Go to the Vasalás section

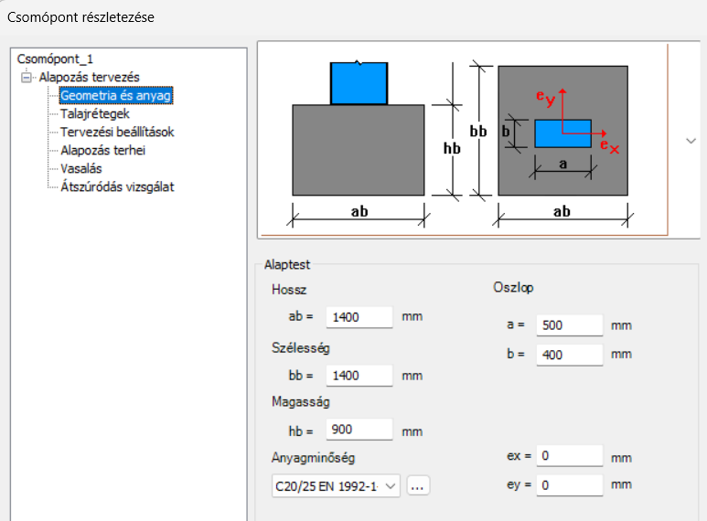[81, 168]
